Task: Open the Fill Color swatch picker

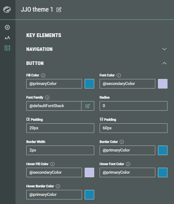Action: [90, 84]
